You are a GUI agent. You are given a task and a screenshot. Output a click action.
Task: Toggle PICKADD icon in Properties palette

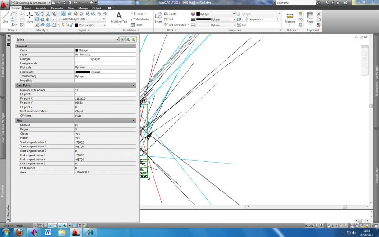(122, 40)
